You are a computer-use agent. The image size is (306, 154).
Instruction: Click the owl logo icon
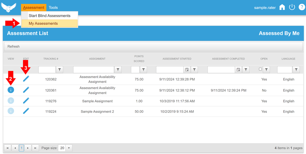click(x=8, y=7)
